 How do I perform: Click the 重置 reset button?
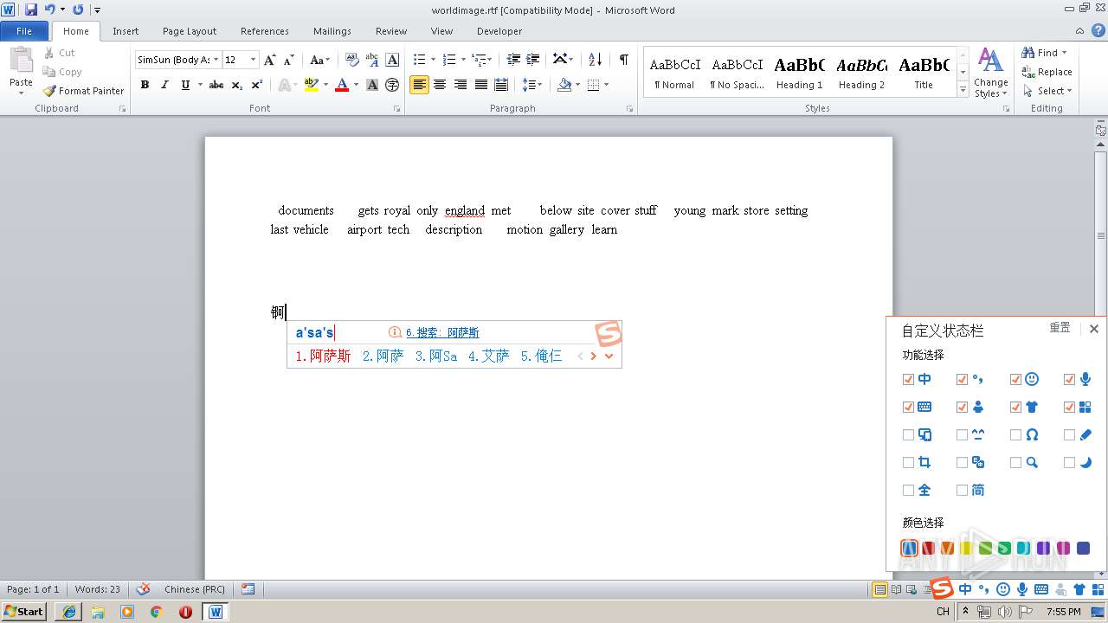coord(1060,328)
